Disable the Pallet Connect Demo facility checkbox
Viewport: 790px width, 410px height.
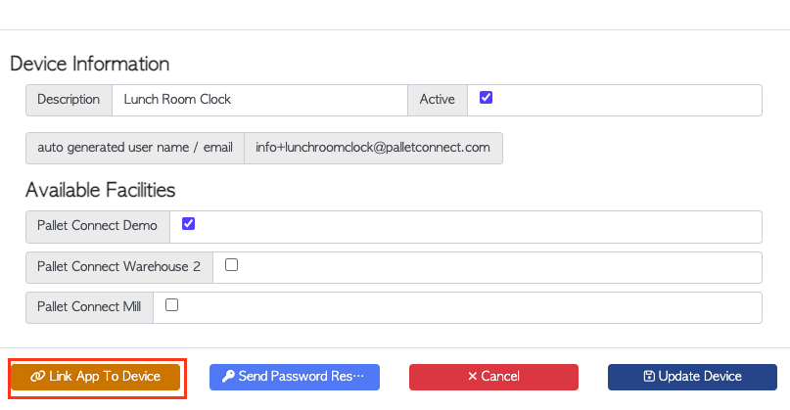tap(188, 224)
